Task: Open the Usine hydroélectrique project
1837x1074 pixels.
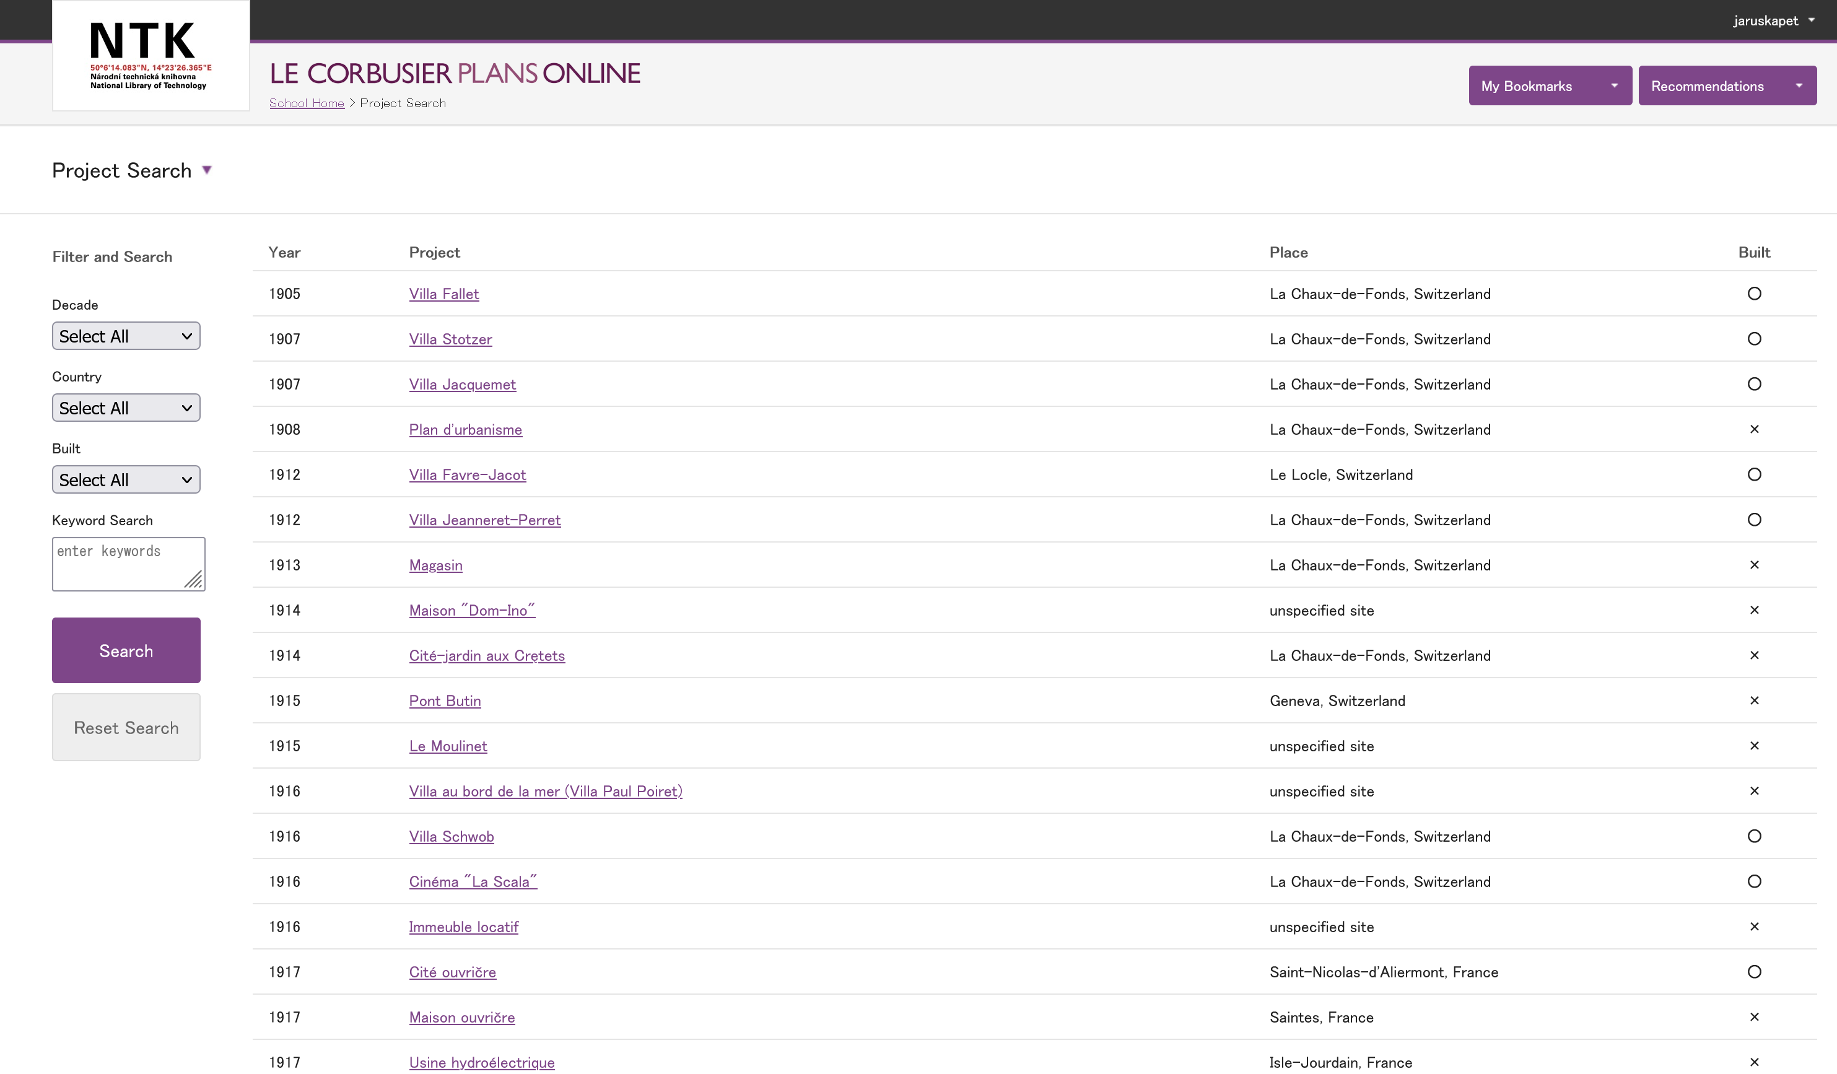Action: (482, 1062)
